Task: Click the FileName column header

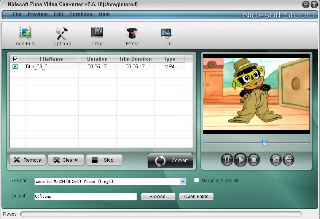Action: coord(51,59)
